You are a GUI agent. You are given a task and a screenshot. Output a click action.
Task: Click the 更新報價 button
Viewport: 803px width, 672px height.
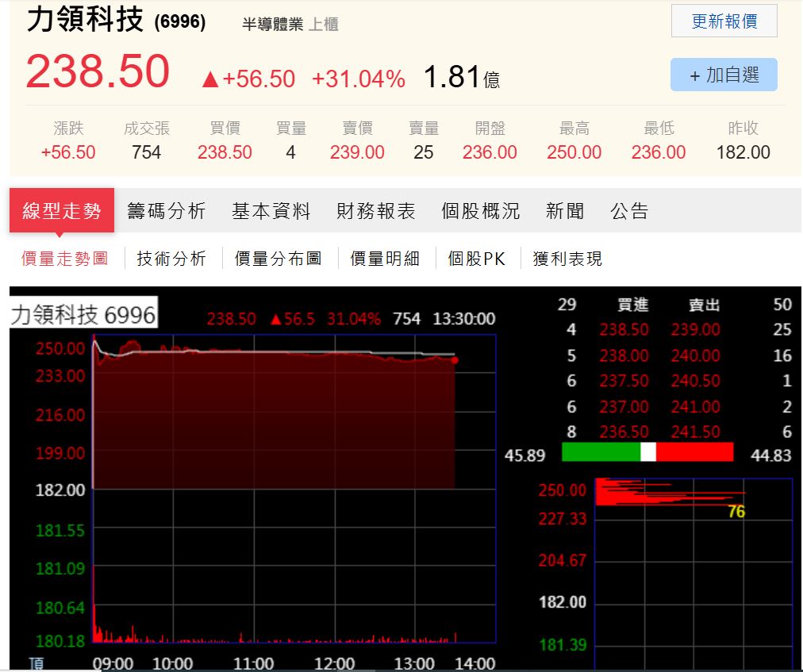(724, 21)
